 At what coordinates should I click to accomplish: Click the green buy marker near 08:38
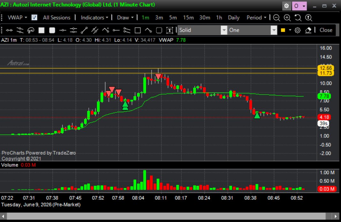click(x=257, y=115)
